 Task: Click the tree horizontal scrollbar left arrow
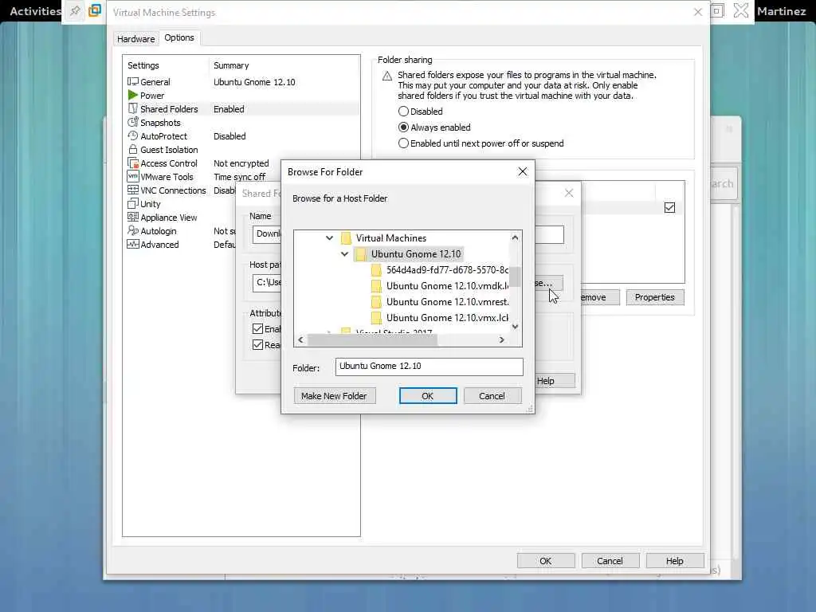[300, 339]
